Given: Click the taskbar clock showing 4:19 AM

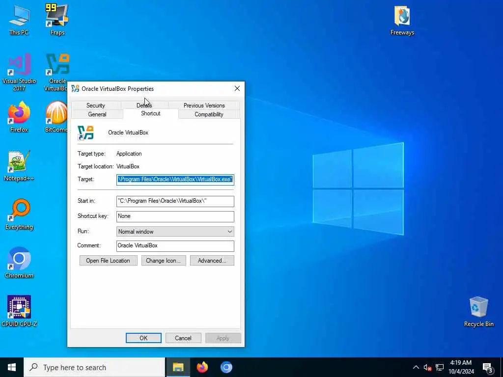Looking at the screenshot, I should pos(461,367).
